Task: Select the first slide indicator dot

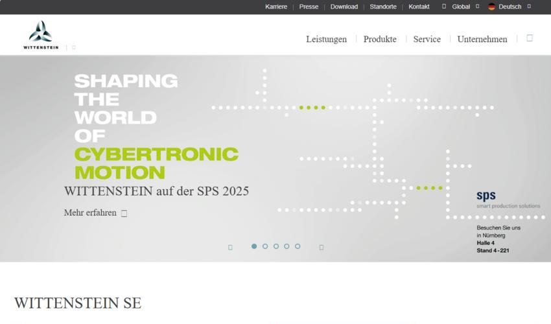Action: coord(254,246)
